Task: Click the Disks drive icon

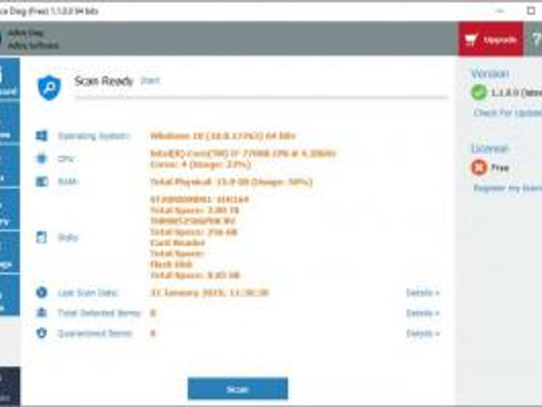Action: tap(42, 237)
